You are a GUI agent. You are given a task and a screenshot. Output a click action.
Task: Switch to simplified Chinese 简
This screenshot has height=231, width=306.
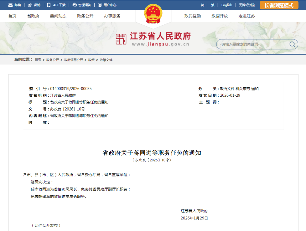(203, 5)
